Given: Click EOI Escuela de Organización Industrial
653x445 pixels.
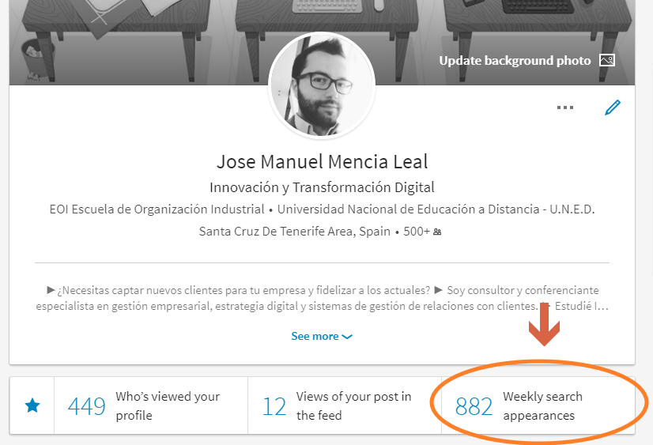Looking at the screenshot, I should pos(157,209).
